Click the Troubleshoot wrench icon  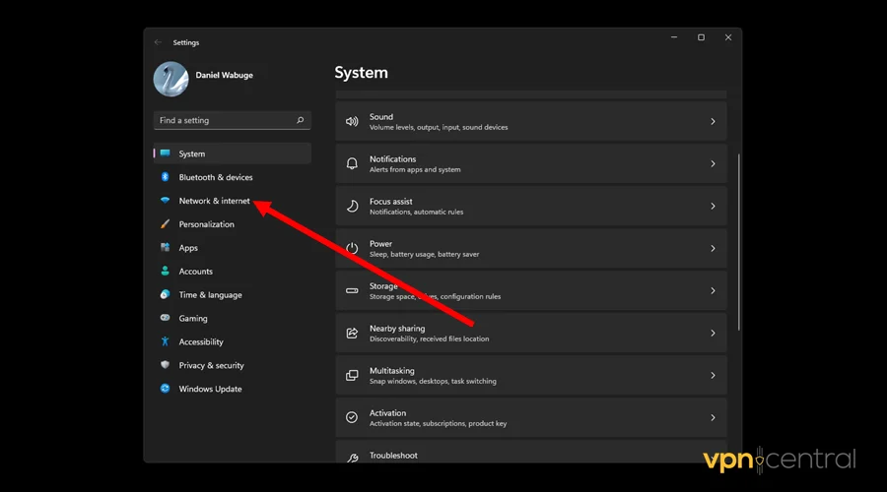tap(352, 459)
